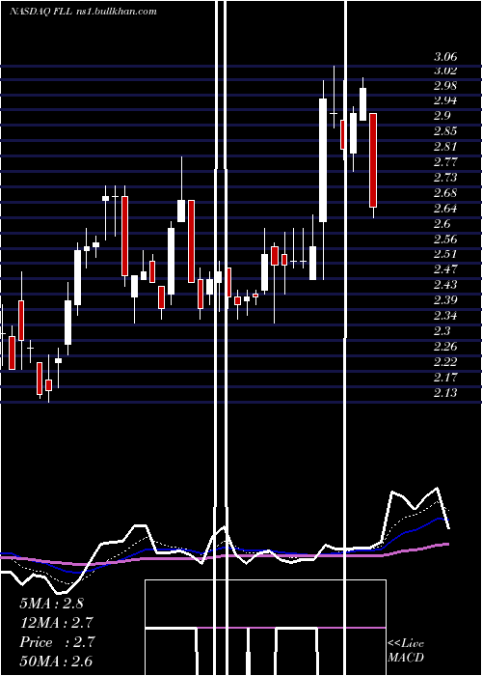Click the 3.02 price axis label
Viewport: 482px width, 676px height.
click(x=445, y=70)
